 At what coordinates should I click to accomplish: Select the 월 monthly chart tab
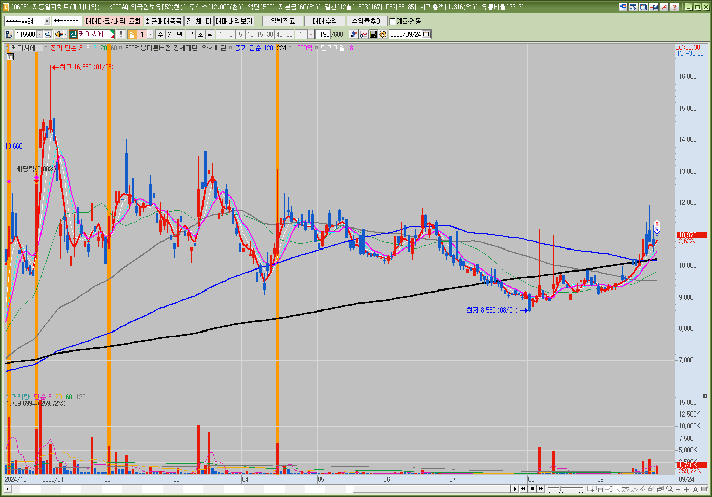(170, 34)
